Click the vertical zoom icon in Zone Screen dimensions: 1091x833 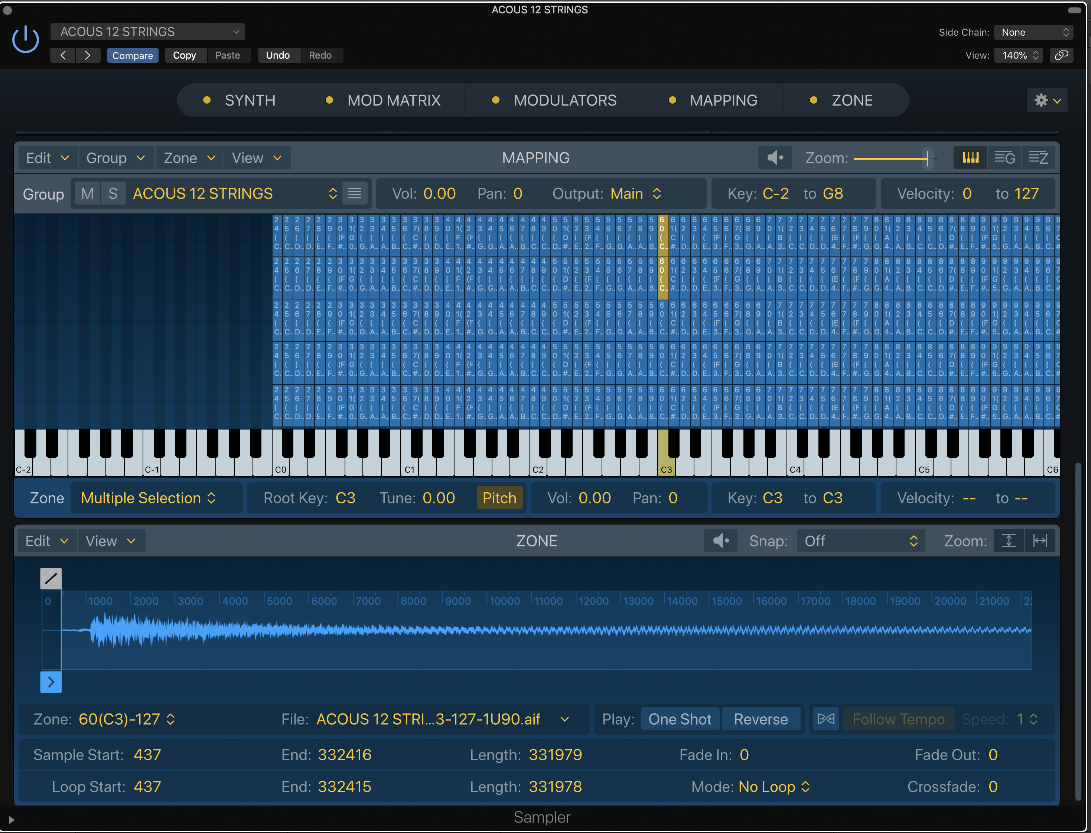click(x=1009, y=540)
